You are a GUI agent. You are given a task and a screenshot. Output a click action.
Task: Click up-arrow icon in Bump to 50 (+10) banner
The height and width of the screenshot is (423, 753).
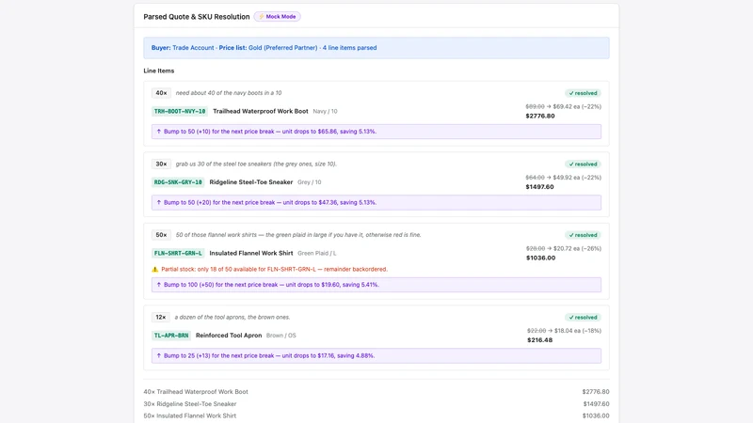pyautogui.click(x=159, y=132)
